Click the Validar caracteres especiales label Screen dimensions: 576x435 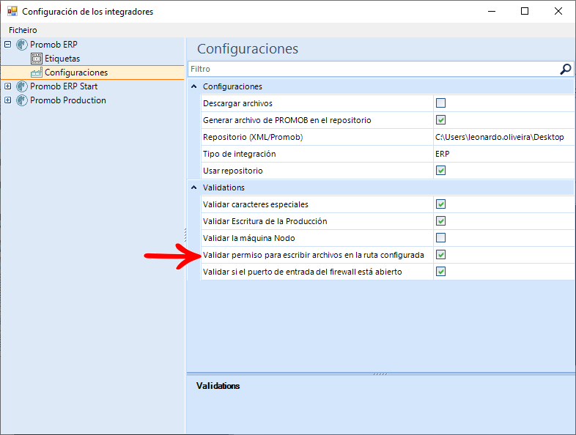pyautogui.click(x=255, y=204)
